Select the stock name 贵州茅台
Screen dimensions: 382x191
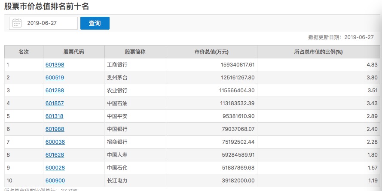[x=117, y=78]
